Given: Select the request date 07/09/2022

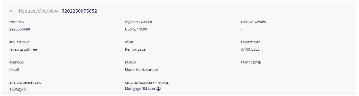Looking at the screenshot, I should coord(250,49).
